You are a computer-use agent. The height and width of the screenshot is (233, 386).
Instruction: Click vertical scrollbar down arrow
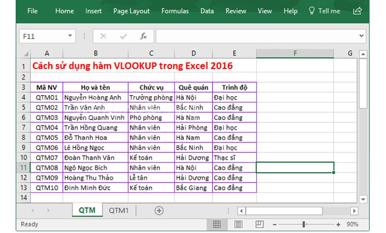coord(363,199)
